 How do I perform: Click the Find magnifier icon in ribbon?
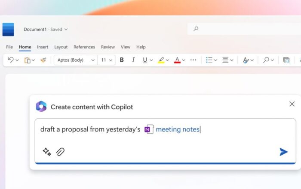pos(266,60)
